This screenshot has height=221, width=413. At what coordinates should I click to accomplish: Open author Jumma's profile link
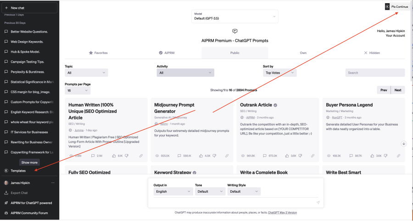click(79, 130)
